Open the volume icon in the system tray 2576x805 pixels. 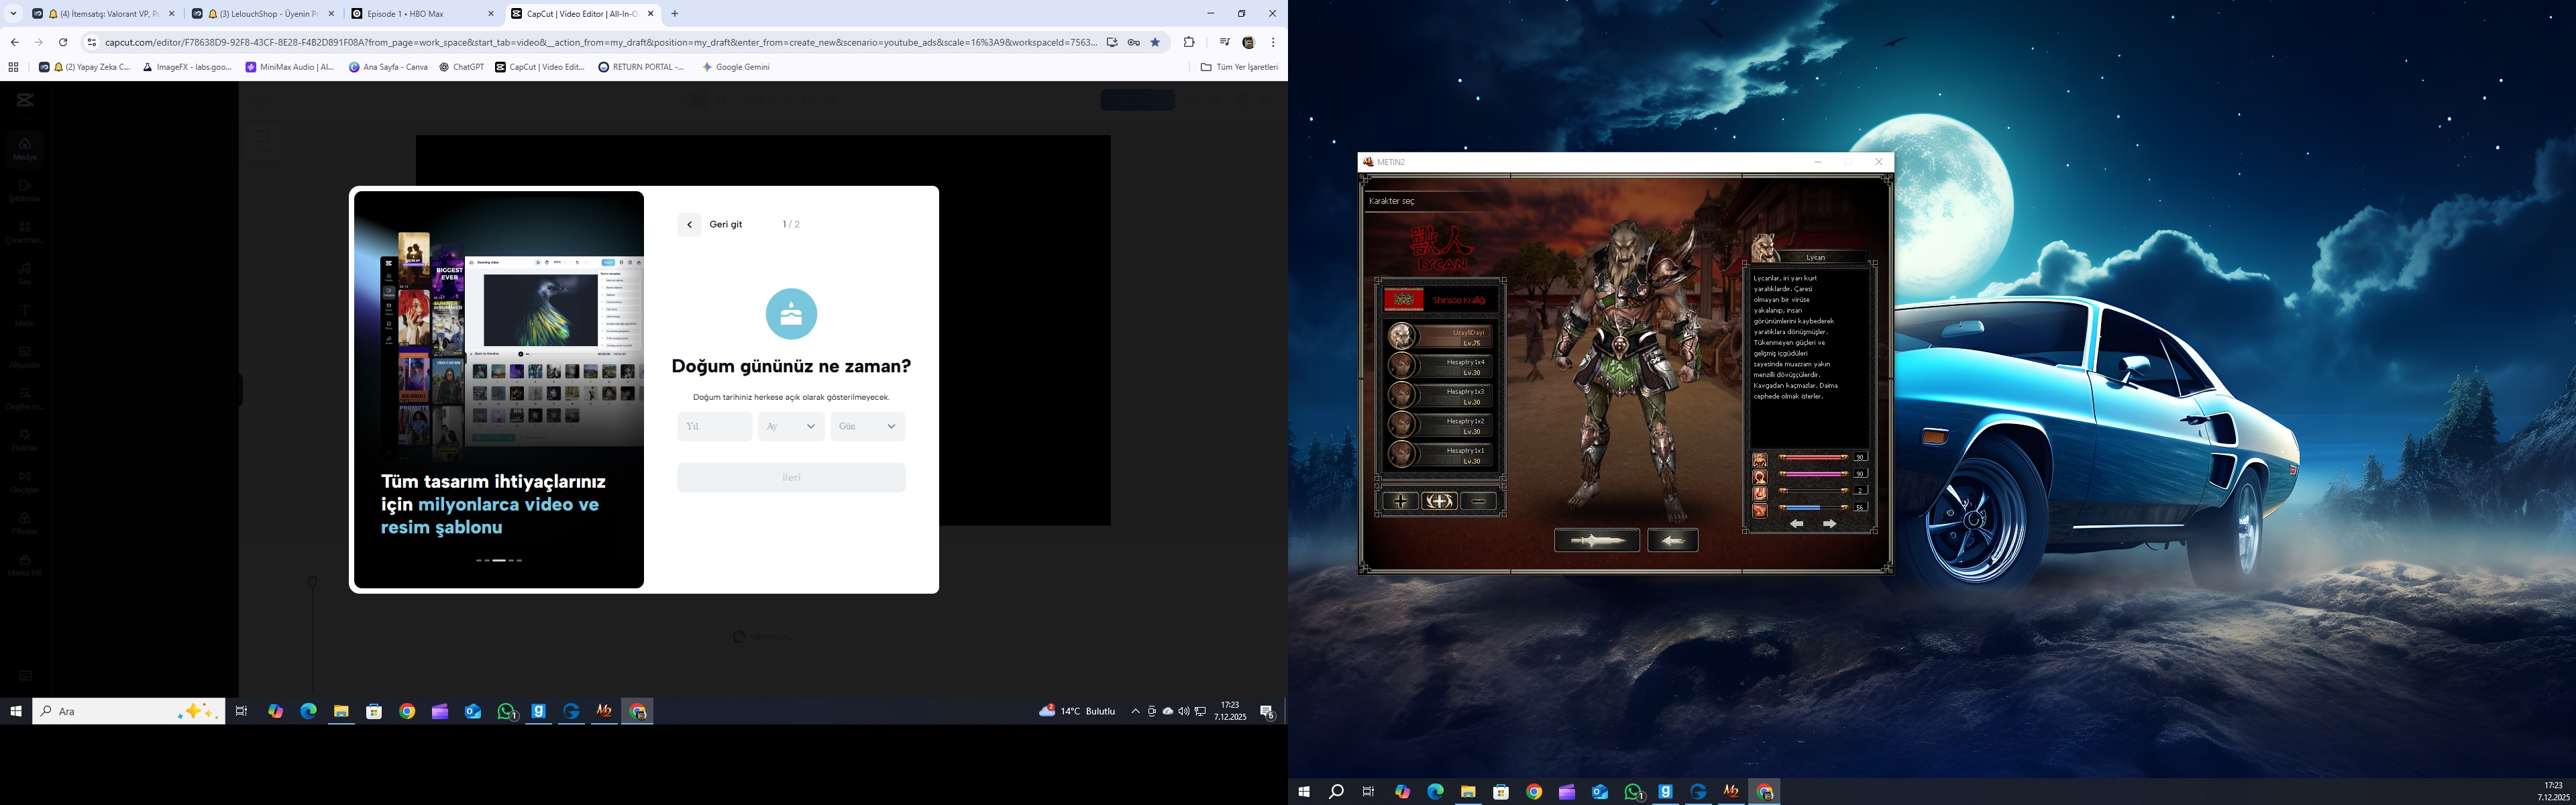pyautogui.click(x=1184, y=712)
